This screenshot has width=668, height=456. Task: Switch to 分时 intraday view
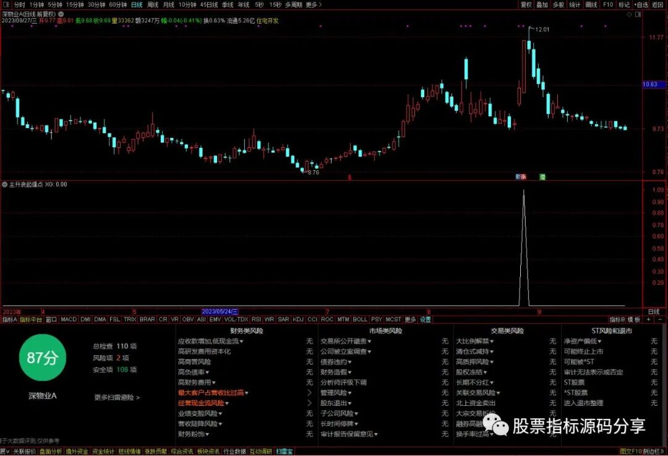coord(19,5)
